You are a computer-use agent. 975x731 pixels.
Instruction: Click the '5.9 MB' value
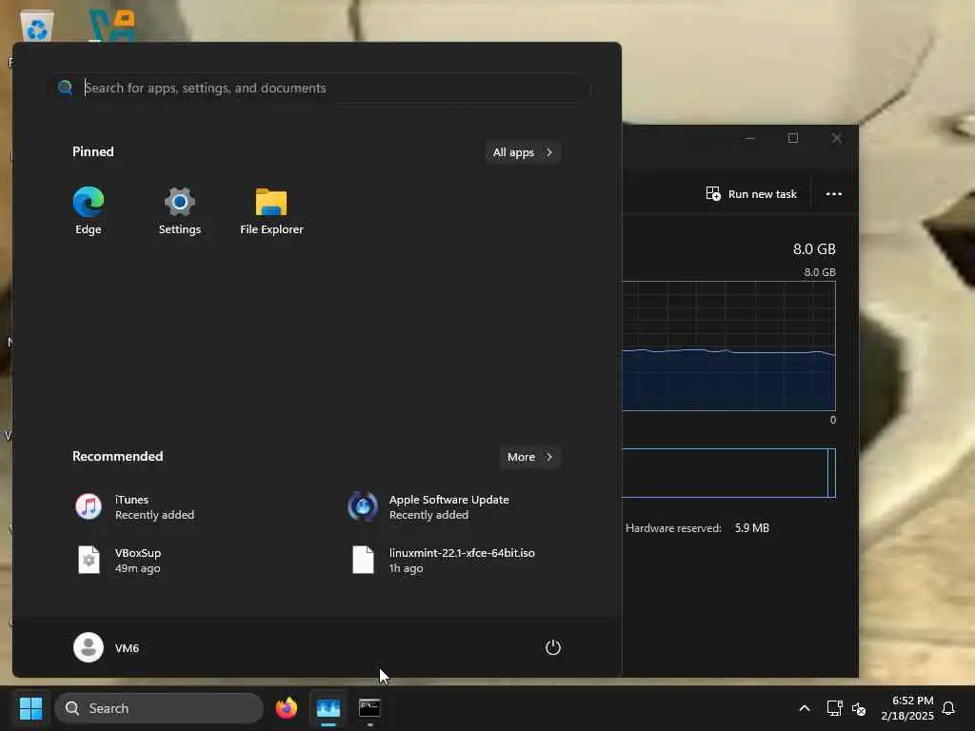(752, 527)
